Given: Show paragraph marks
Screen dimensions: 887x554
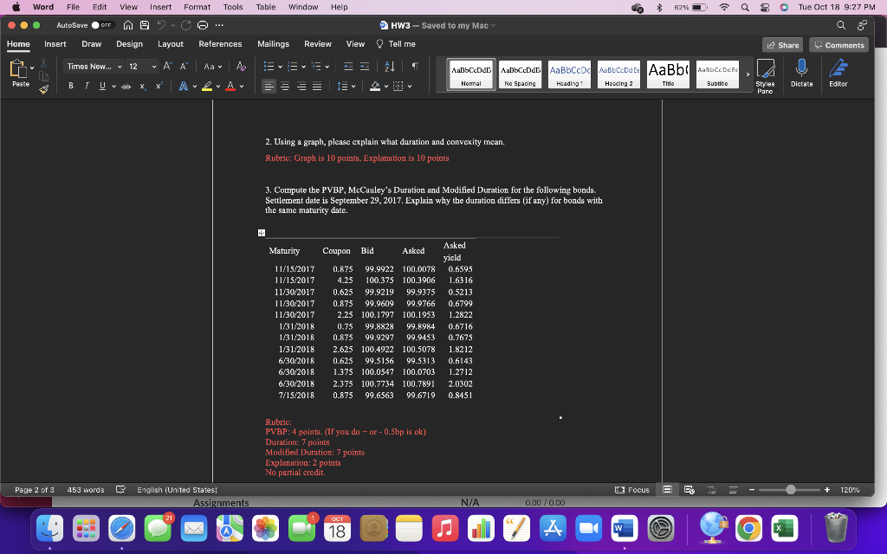Looking at the screenshot, I should pos(415,67).
